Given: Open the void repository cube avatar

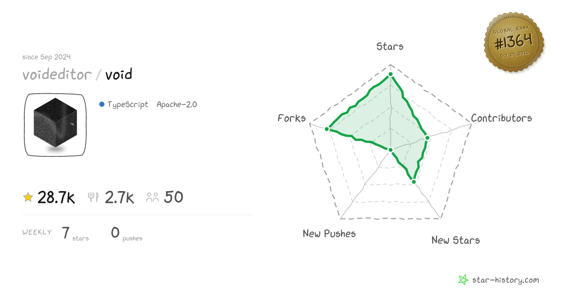Looking at the screenshot, I should coord(55,125).
